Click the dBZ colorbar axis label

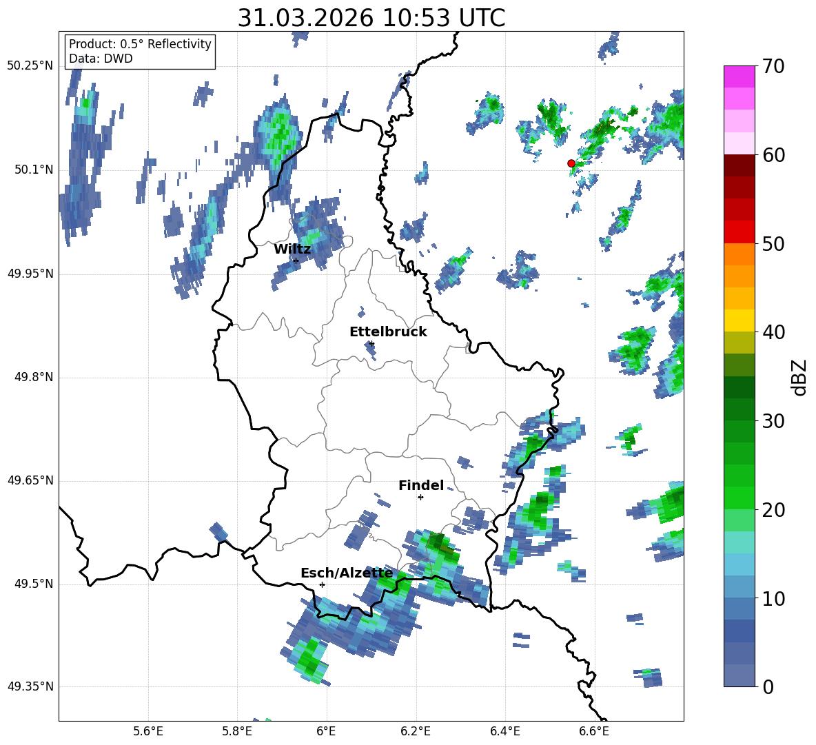799,378
